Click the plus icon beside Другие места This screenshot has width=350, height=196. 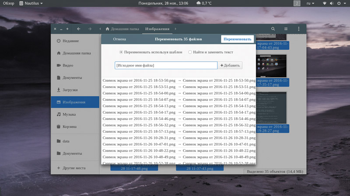pyautogui.click(x=59, y=168)
